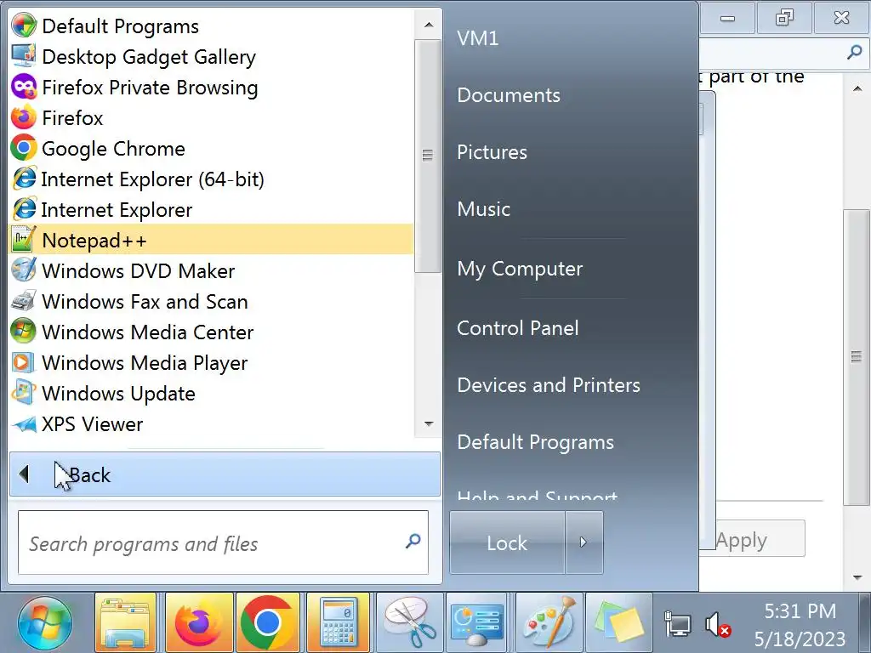Click programs list scroll down arrow
Image resolution: width=871 pixels, height=653 pixels.
(x=429, y=423)
